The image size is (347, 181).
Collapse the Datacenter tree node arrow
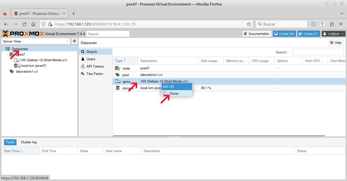[4, 49]
